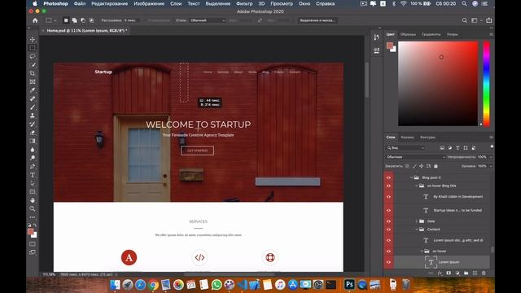
Task: Collapse the Blog post-2 group
Action: pos(411,177)
